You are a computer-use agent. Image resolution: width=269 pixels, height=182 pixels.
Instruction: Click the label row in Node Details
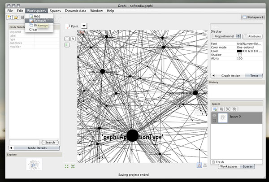[x=34, y=36]
